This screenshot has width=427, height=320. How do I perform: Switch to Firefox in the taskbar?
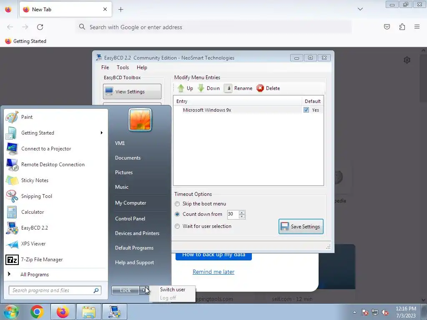tap(63, 312)
